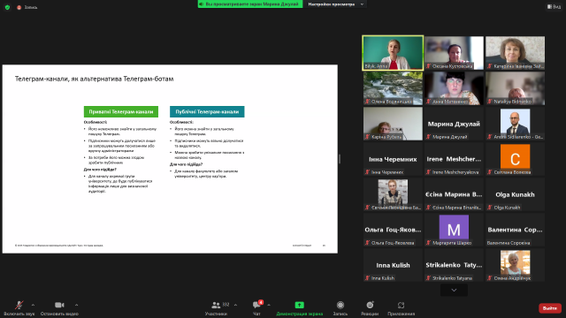566x318 pixels.
Task: Select the Inna Kulish participant tile
Action: tap(393, 265)
